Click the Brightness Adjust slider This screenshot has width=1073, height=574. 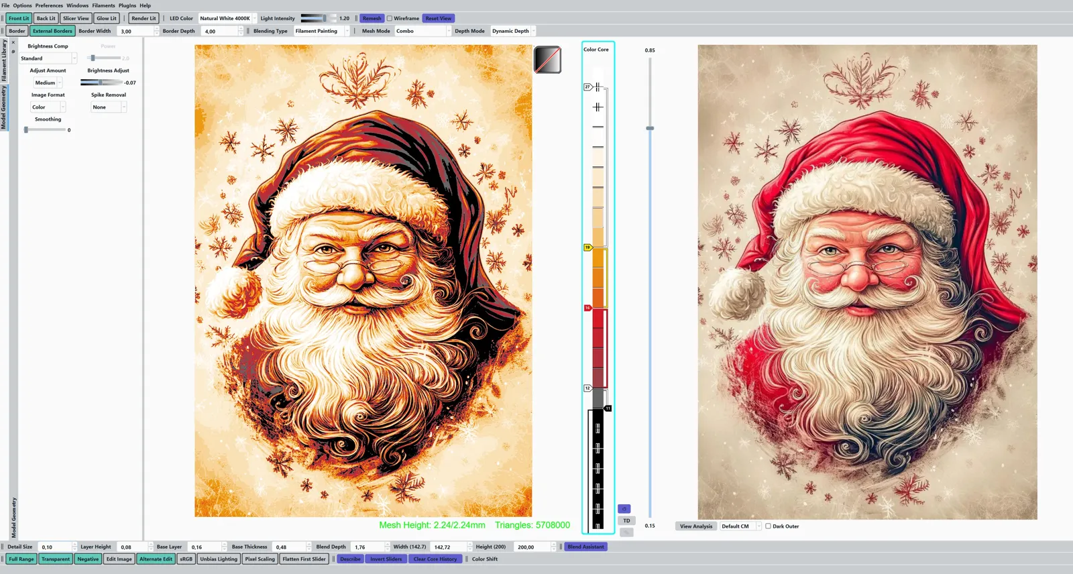[101, 82]
